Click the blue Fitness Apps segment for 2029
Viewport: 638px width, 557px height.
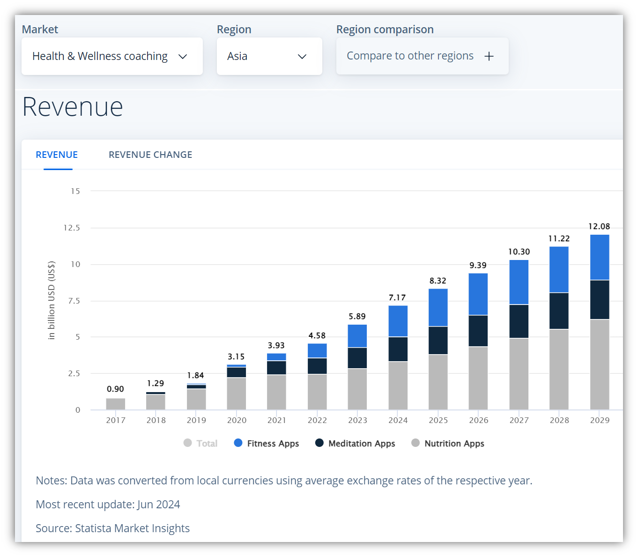pos(600,257)
